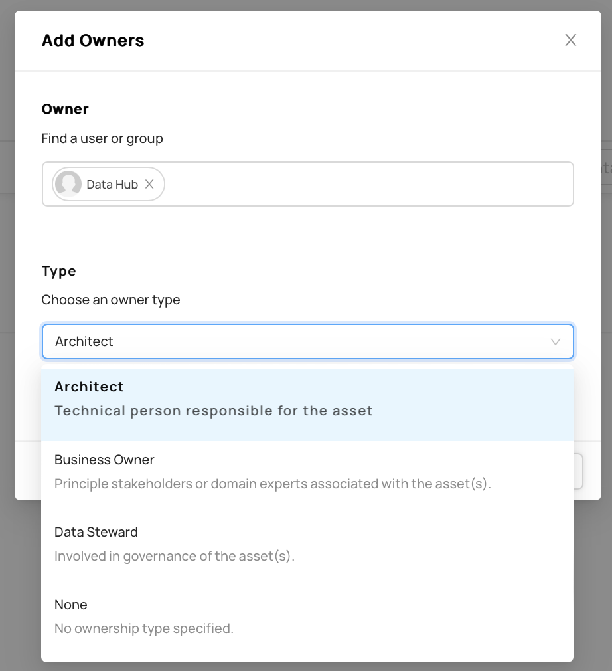Click the Data Hub avatar icon
The width and height of the screenshot is (612, 671).
coord(68,184)
